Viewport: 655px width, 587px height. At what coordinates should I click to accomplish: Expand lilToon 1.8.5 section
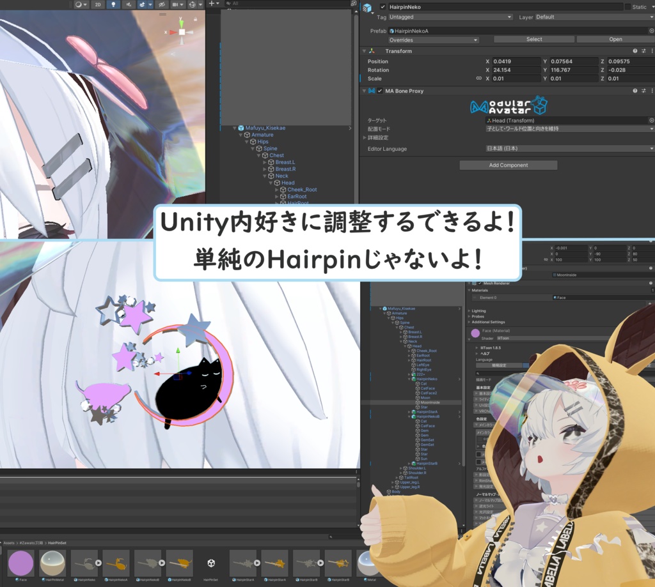click(x=477, y=347)
